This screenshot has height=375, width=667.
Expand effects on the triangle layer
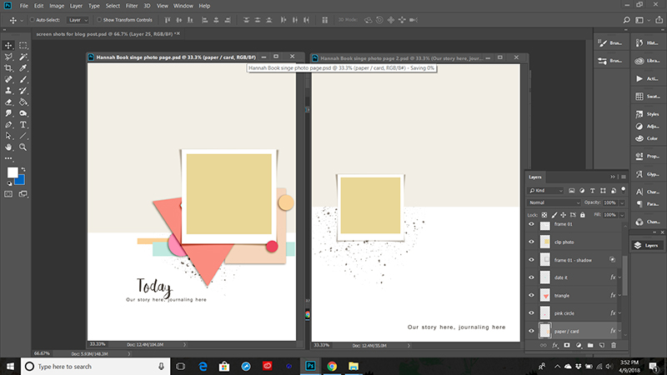pos(619,296)
